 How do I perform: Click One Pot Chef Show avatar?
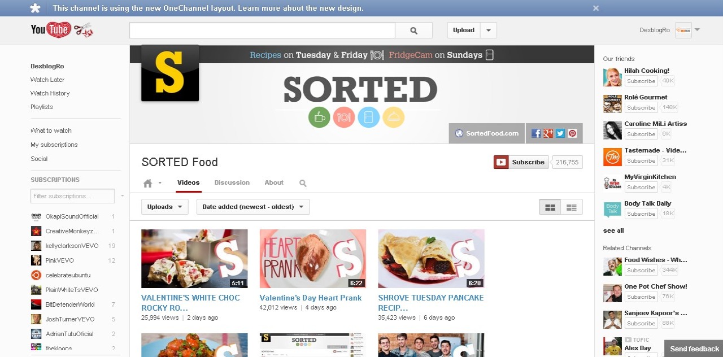(x=612, y=293)
